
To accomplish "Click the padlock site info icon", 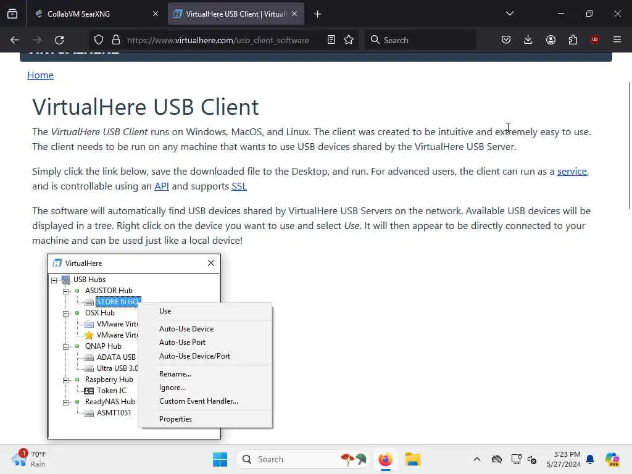I will click(116, 40).
